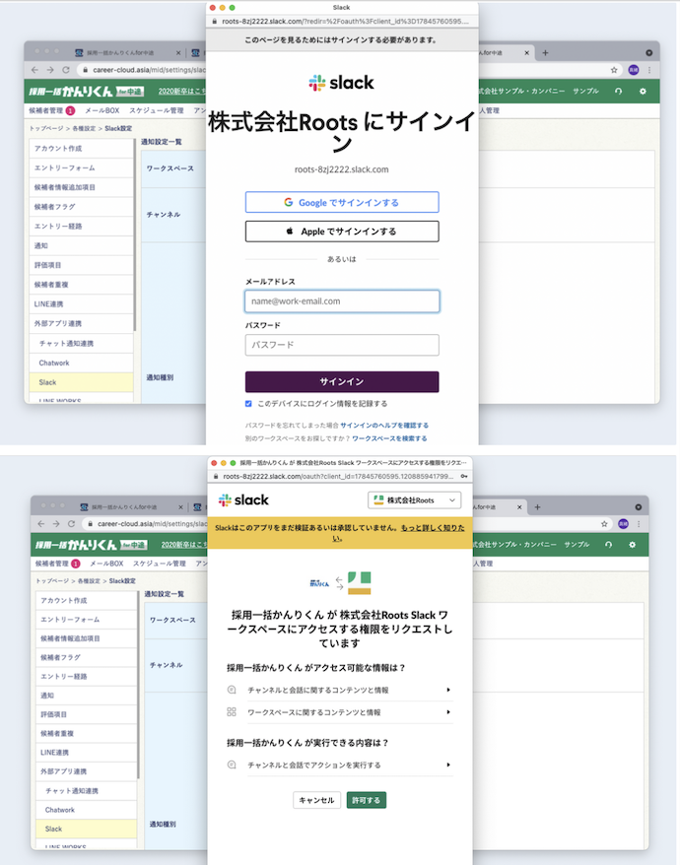Expand チャンネルと会話でアクションを実行する

[x=339, y=765]
